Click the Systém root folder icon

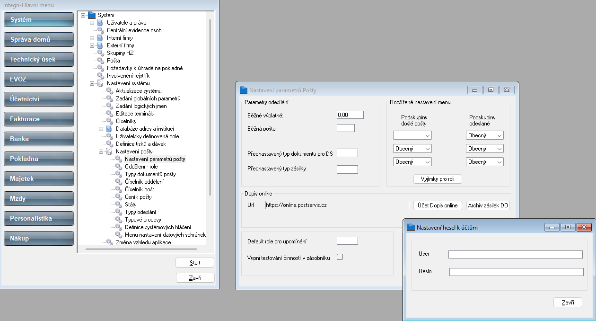coord(92,15)
